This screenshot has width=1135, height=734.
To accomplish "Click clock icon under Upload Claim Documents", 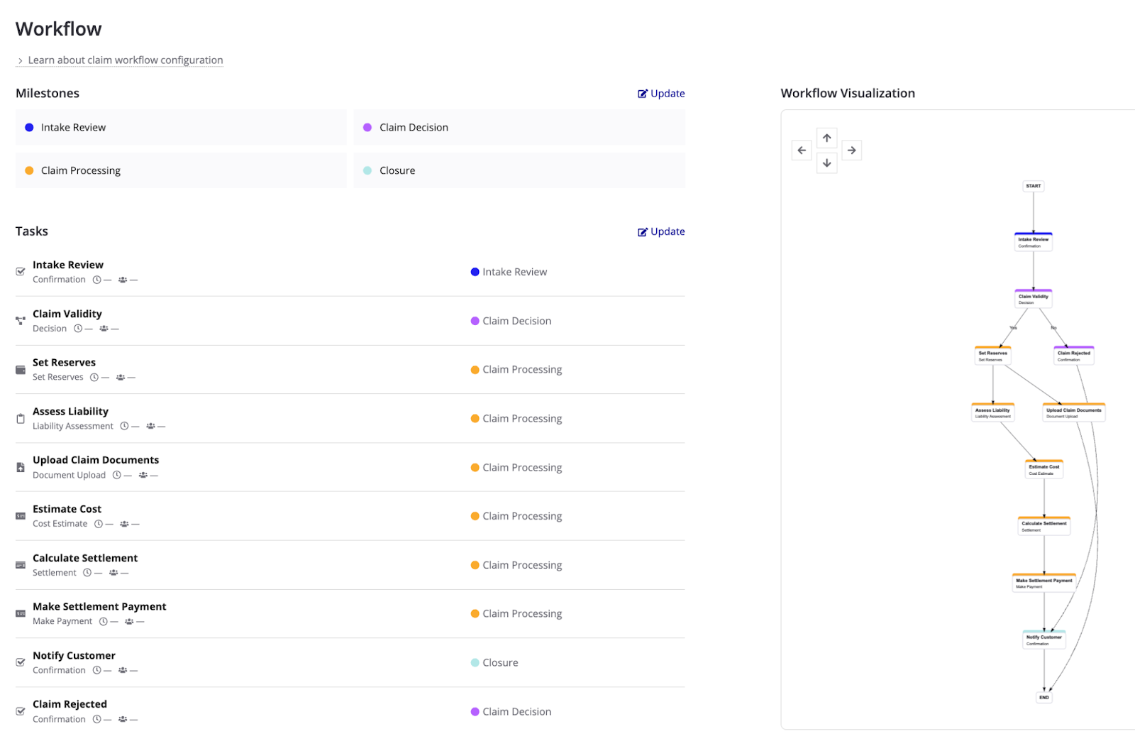I will pos(117,475).
